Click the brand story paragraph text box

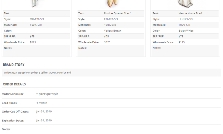point(111,73)
